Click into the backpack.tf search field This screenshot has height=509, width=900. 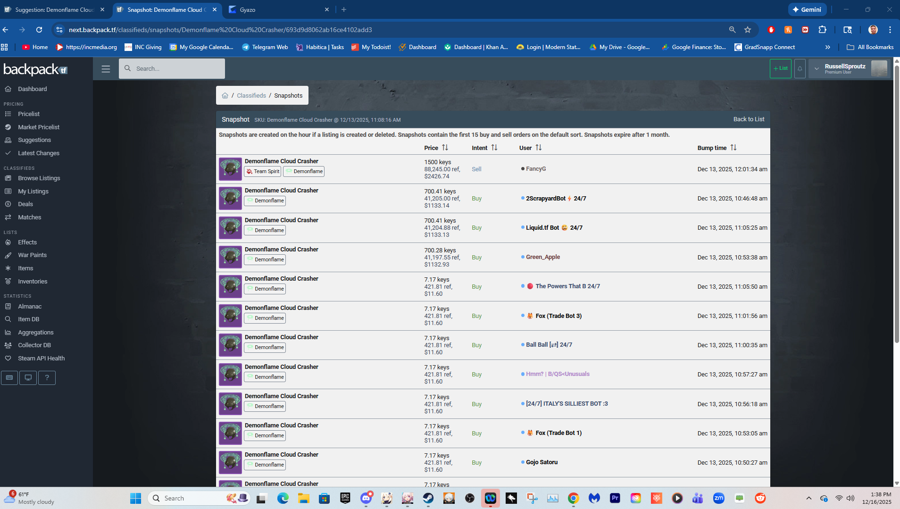click(x=172, y=68)
